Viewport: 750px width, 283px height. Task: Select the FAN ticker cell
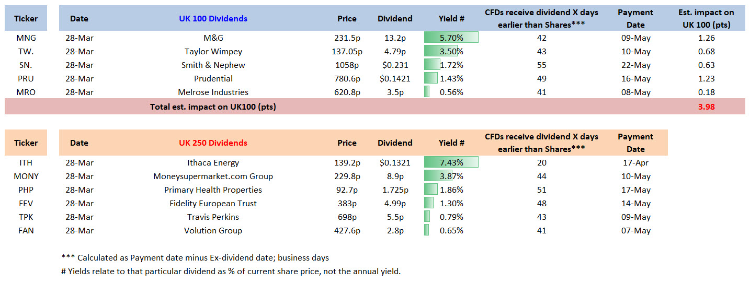[26, 230]
